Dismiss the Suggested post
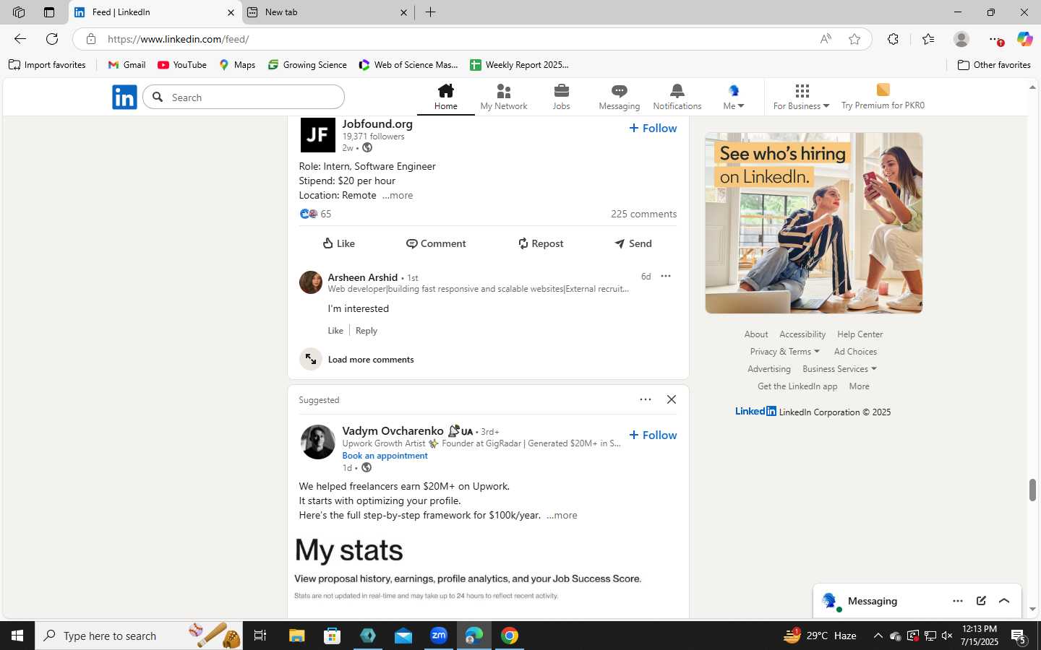This screenshot has width=1041, height=650. click(x=672, y=399)
